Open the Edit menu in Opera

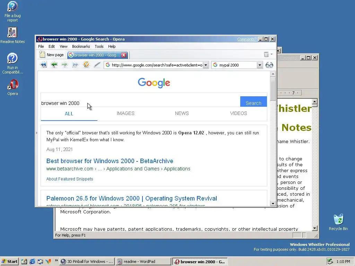tap(52, 46)
